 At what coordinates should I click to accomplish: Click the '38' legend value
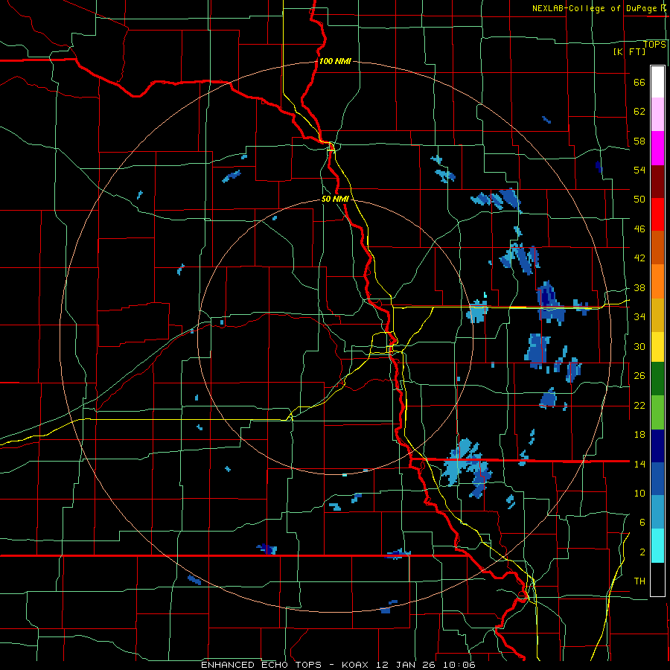coord(639,287)
